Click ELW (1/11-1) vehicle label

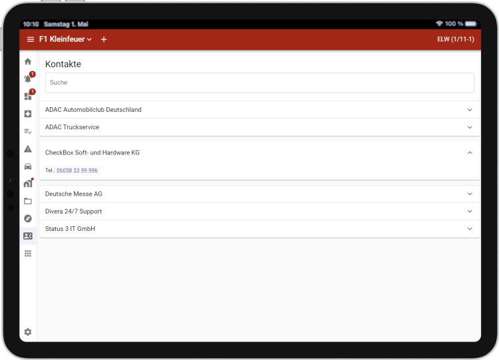[455, 39]
